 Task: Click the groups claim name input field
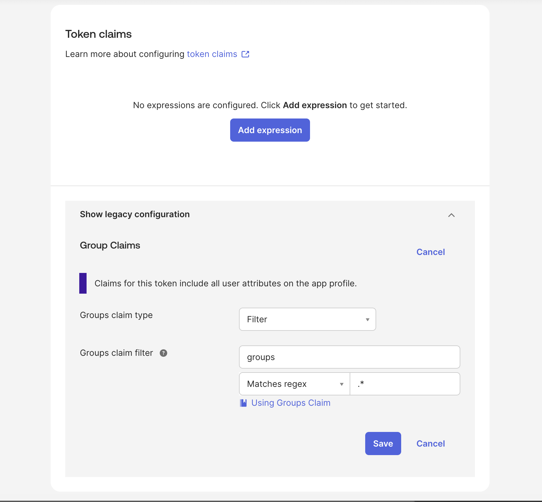(x=349, y=357)
